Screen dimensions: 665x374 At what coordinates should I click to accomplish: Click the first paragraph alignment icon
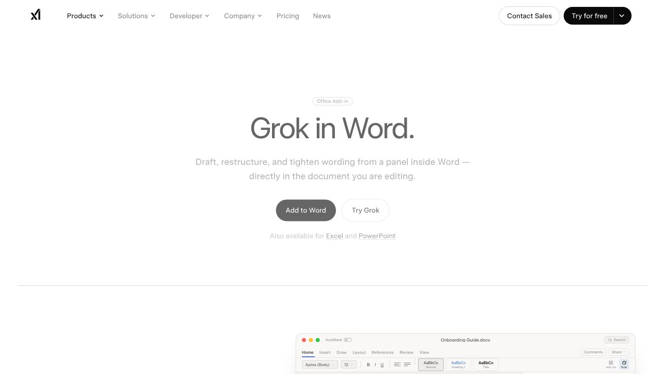(397, 365)
